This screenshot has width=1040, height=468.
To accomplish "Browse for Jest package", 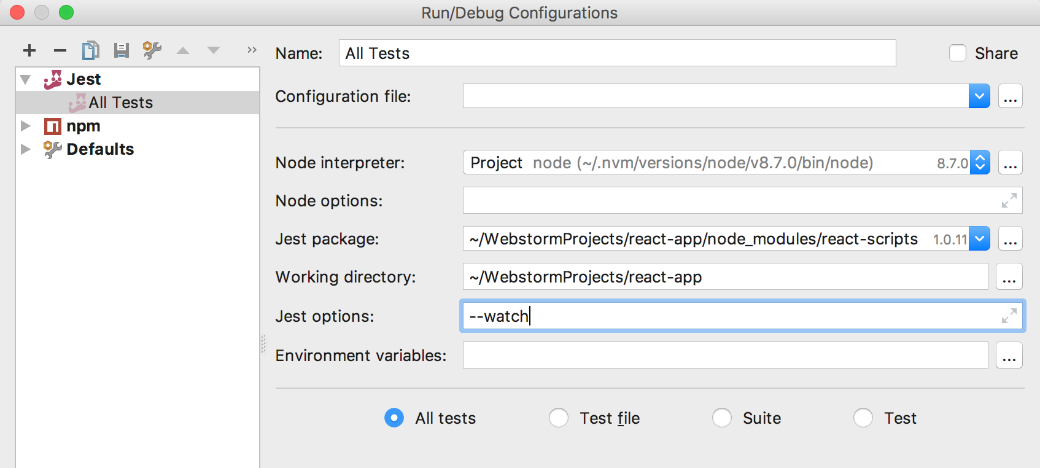I will click(1011, 239).
